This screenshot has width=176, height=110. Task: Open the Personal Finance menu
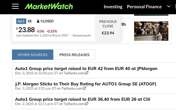coord(144,7)
